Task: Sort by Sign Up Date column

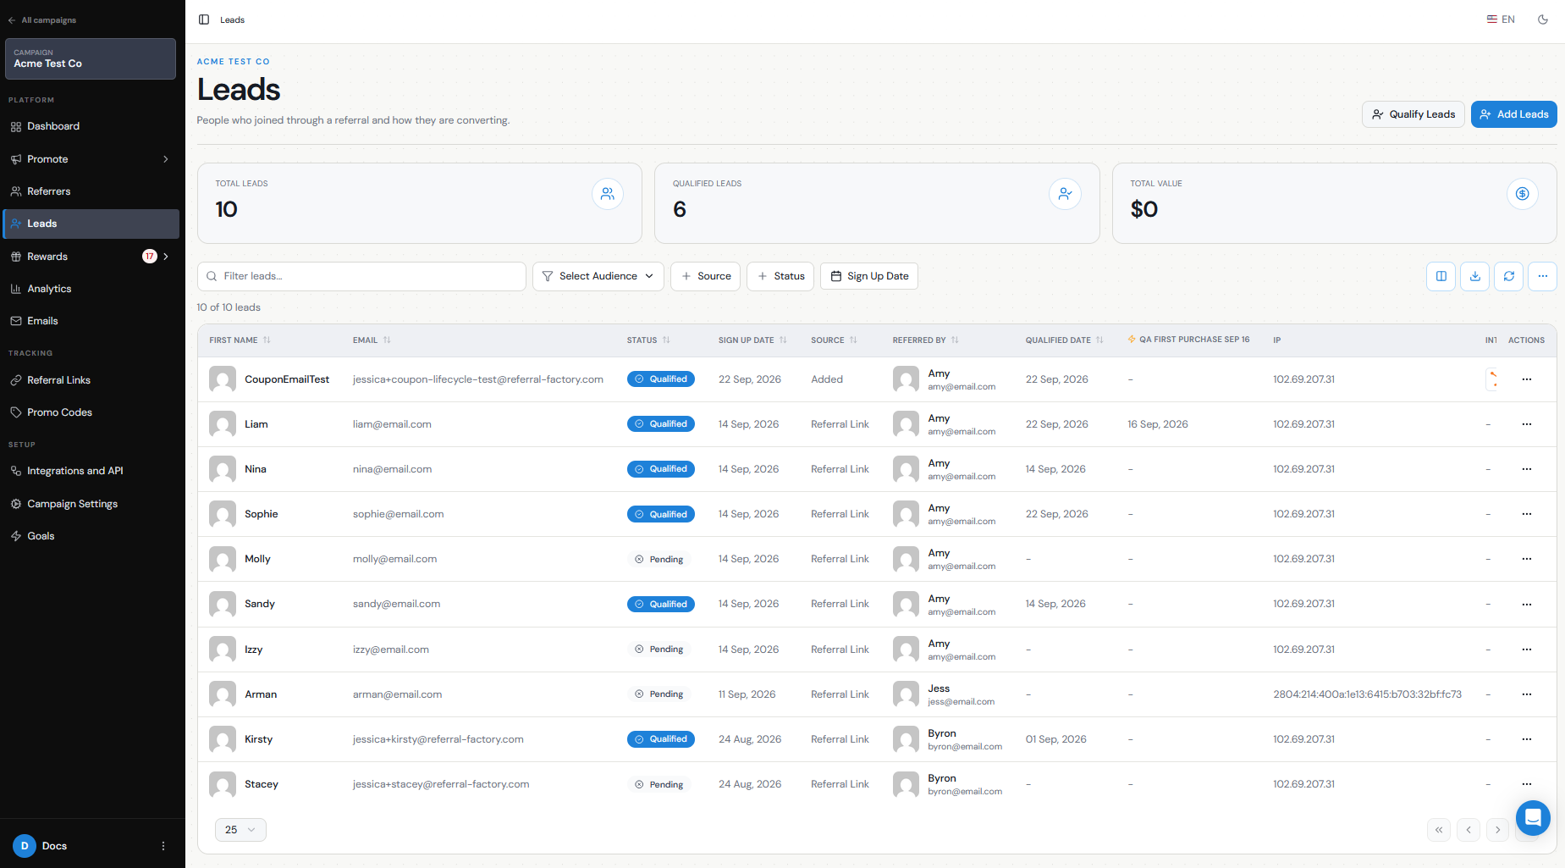Action: (753, 340)
